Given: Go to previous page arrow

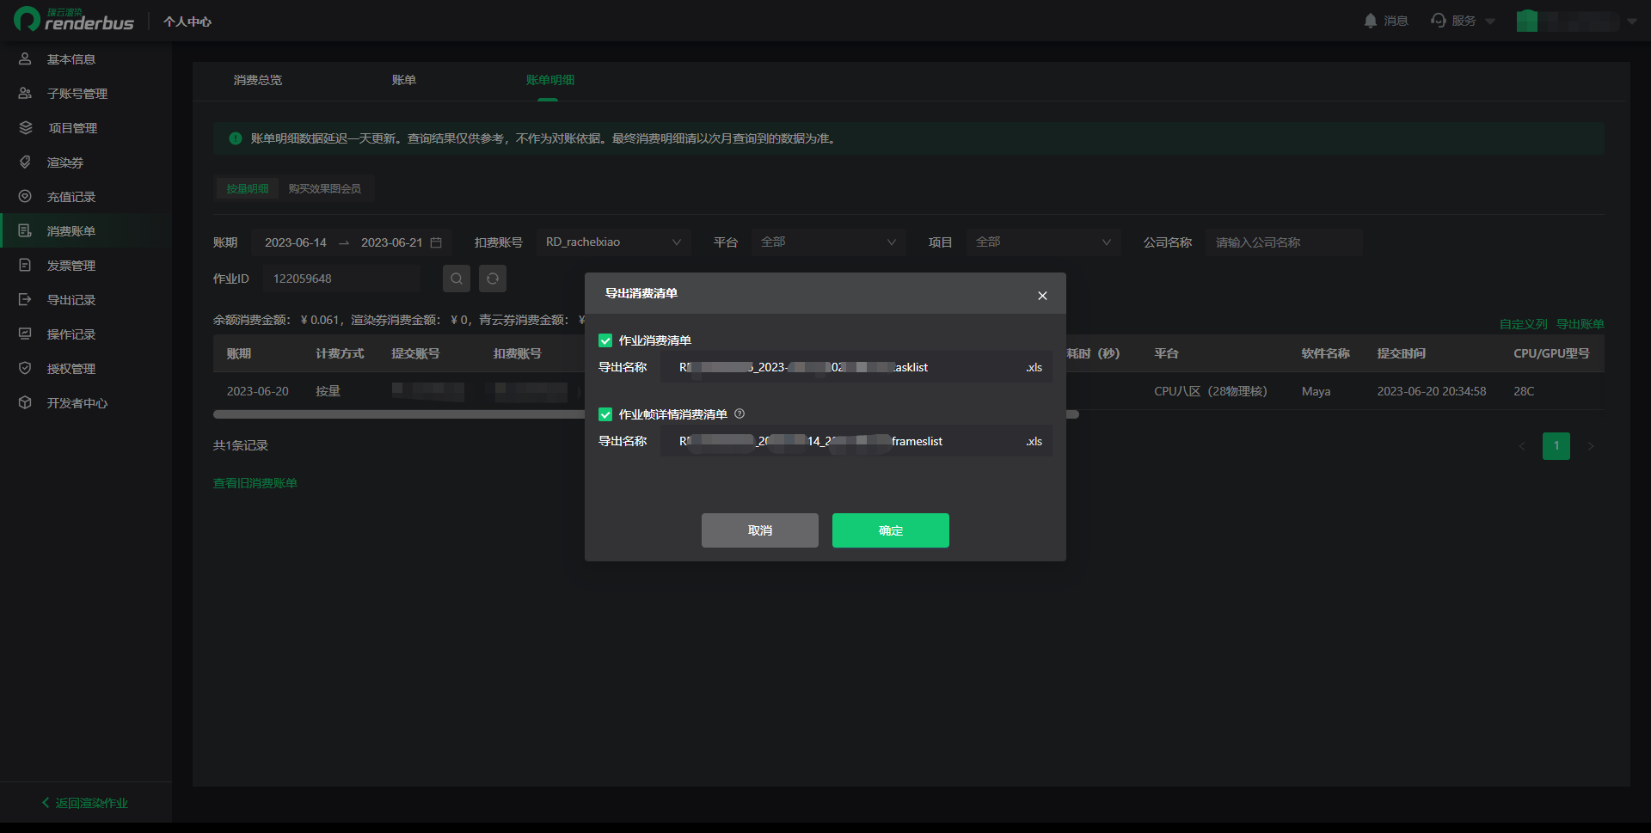Looking at the screenshot, I should coord(1522,446).
